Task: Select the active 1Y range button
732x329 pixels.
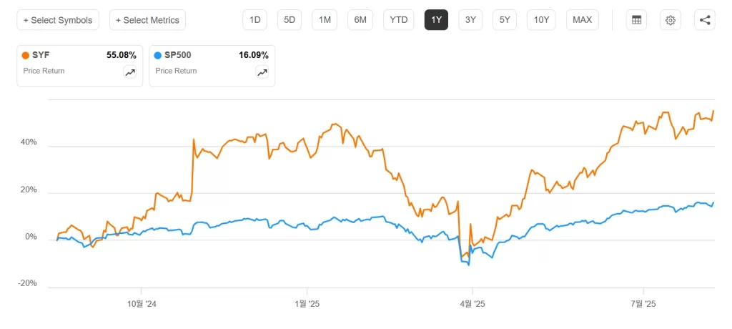Action: [x=436, y=20]
